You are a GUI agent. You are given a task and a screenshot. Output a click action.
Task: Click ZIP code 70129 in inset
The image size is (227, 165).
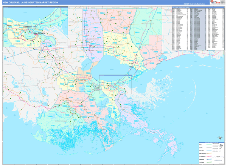coord(56,17)
